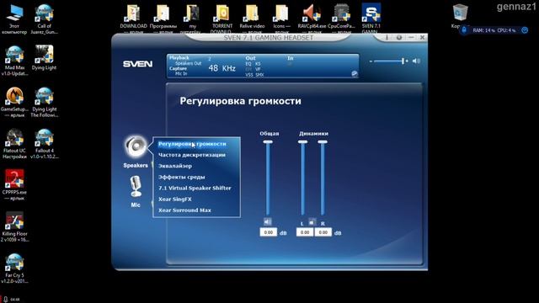This screenshot has height=303, width=539.
Task: Click the 48 KHz sample rate readout
Action: 221,68
